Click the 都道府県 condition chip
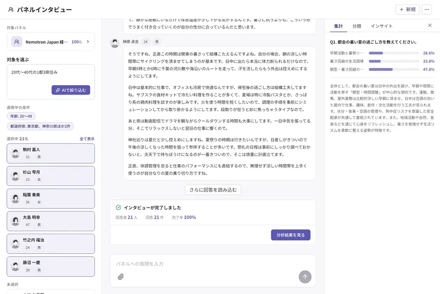 40,126
